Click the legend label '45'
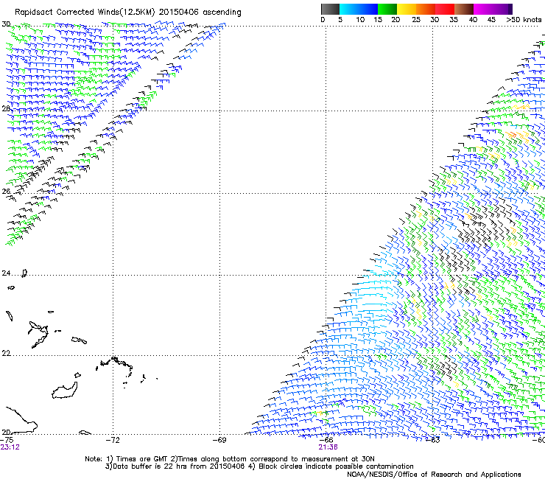The image size is (545, 479). tap(491, 20)
